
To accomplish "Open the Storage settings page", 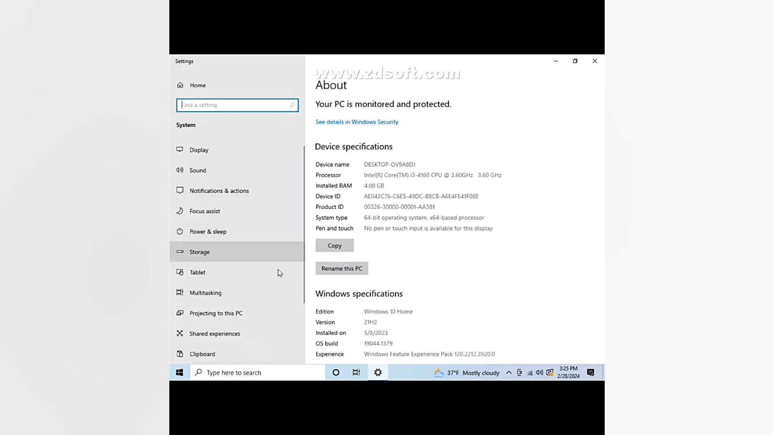I will click(x=237, y=252).
